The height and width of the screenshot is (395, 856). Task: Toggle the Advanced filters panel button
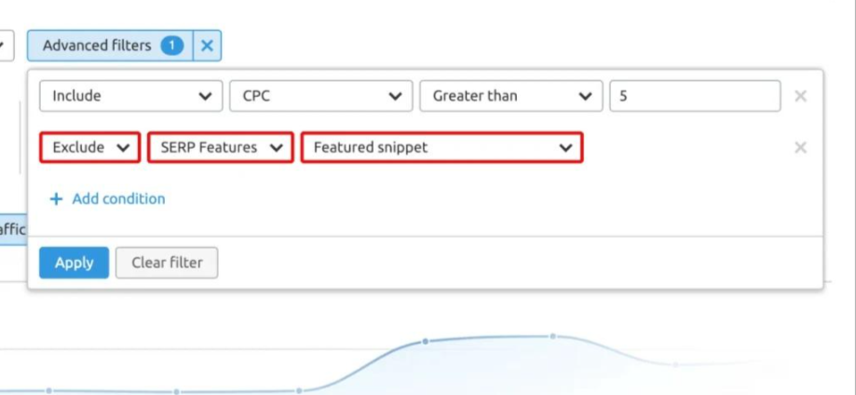tap(98, 46)
